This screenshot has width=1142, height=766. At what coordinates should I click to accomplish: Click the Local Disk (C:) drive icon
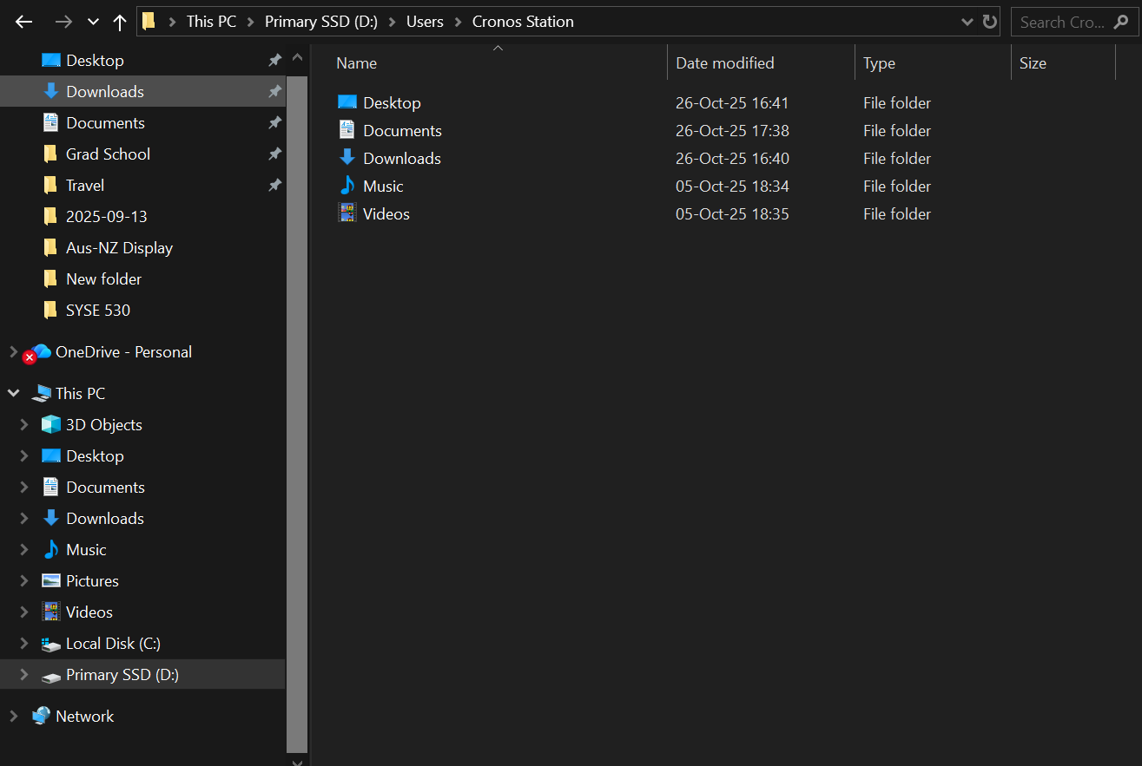tap(51, 645)
